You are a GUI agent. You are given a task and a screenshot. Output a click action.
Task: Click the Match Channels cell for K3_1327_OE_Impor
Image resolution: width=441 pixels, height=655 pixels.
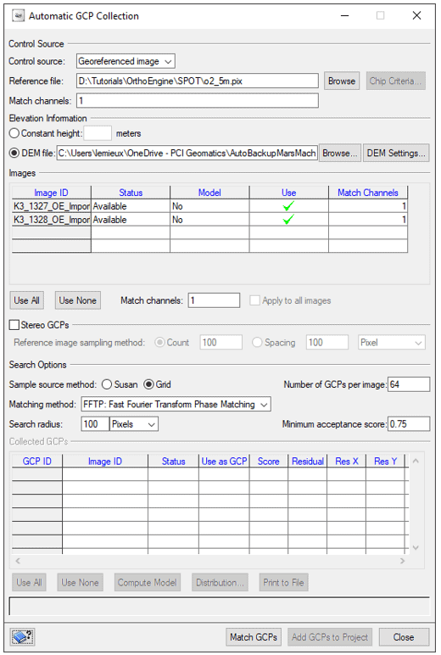pyautogui.click(x=368, y=206)
